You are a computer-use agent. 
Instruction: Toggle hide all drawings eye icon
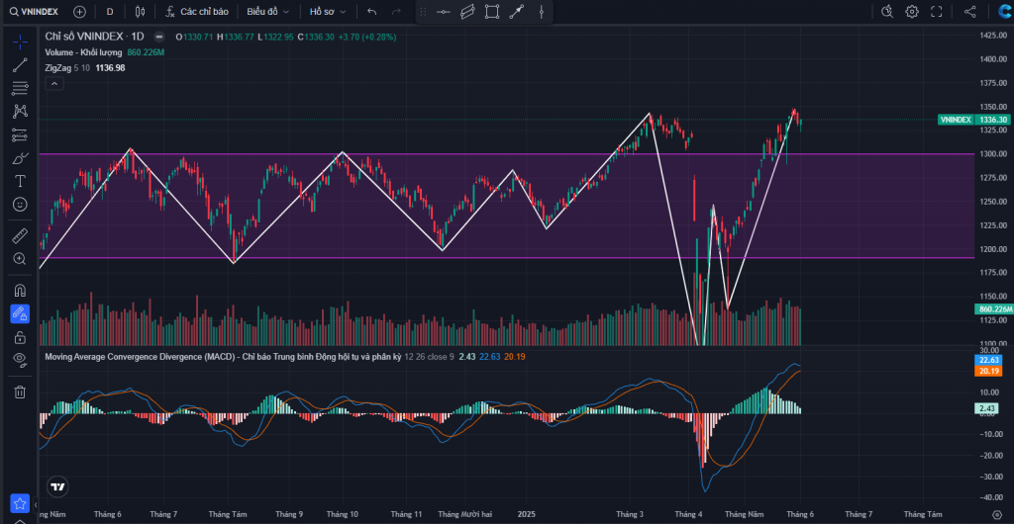20,360
